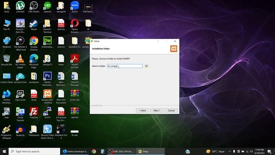Select the This PC desktop icon

[7, 25]
